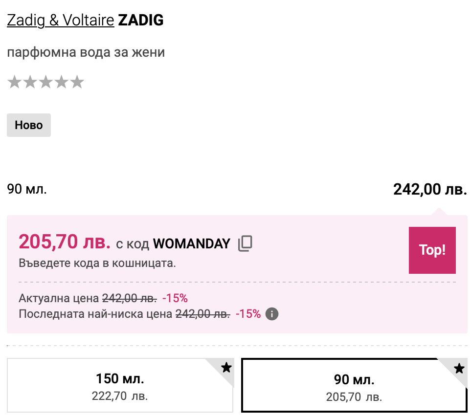Click the pink Top! badge
Viewport: 471px width, 419px height.
tap(432, 250)
